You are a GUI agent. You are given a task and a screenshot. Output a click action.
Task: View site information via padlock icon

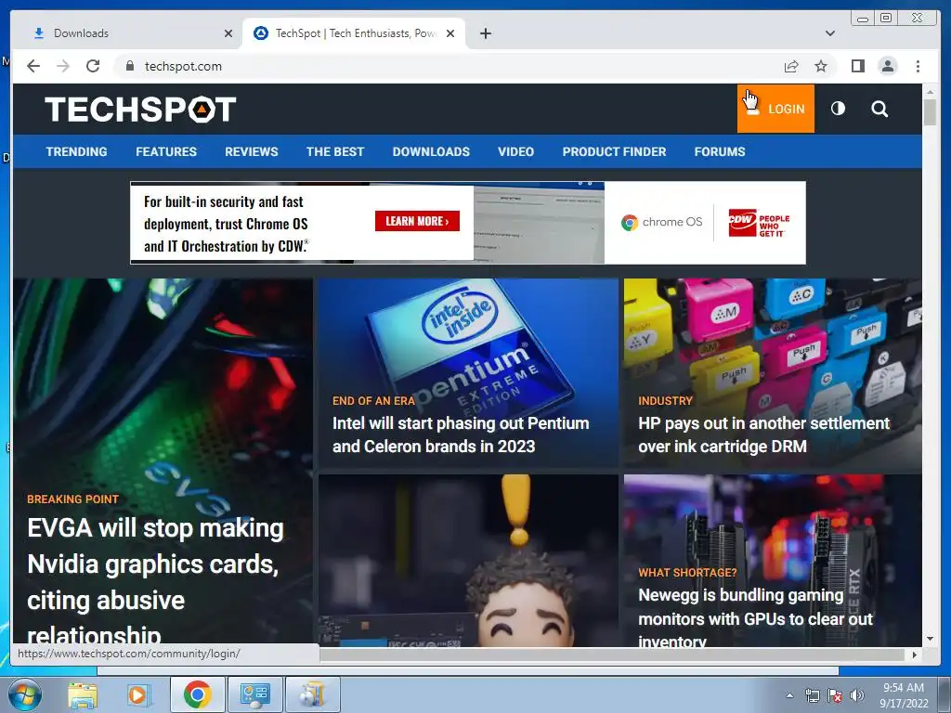(129, 66)
